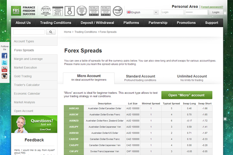Click the round Awards 2013 badge
This screenshot has height=155, width=233.
[x=118, y=11]
